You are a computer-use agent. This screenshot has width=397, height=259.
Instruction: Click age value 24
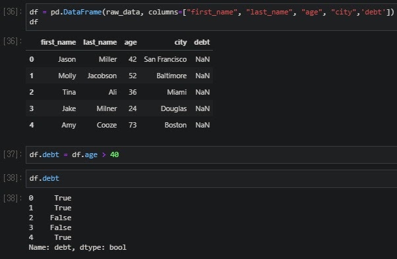133,108
